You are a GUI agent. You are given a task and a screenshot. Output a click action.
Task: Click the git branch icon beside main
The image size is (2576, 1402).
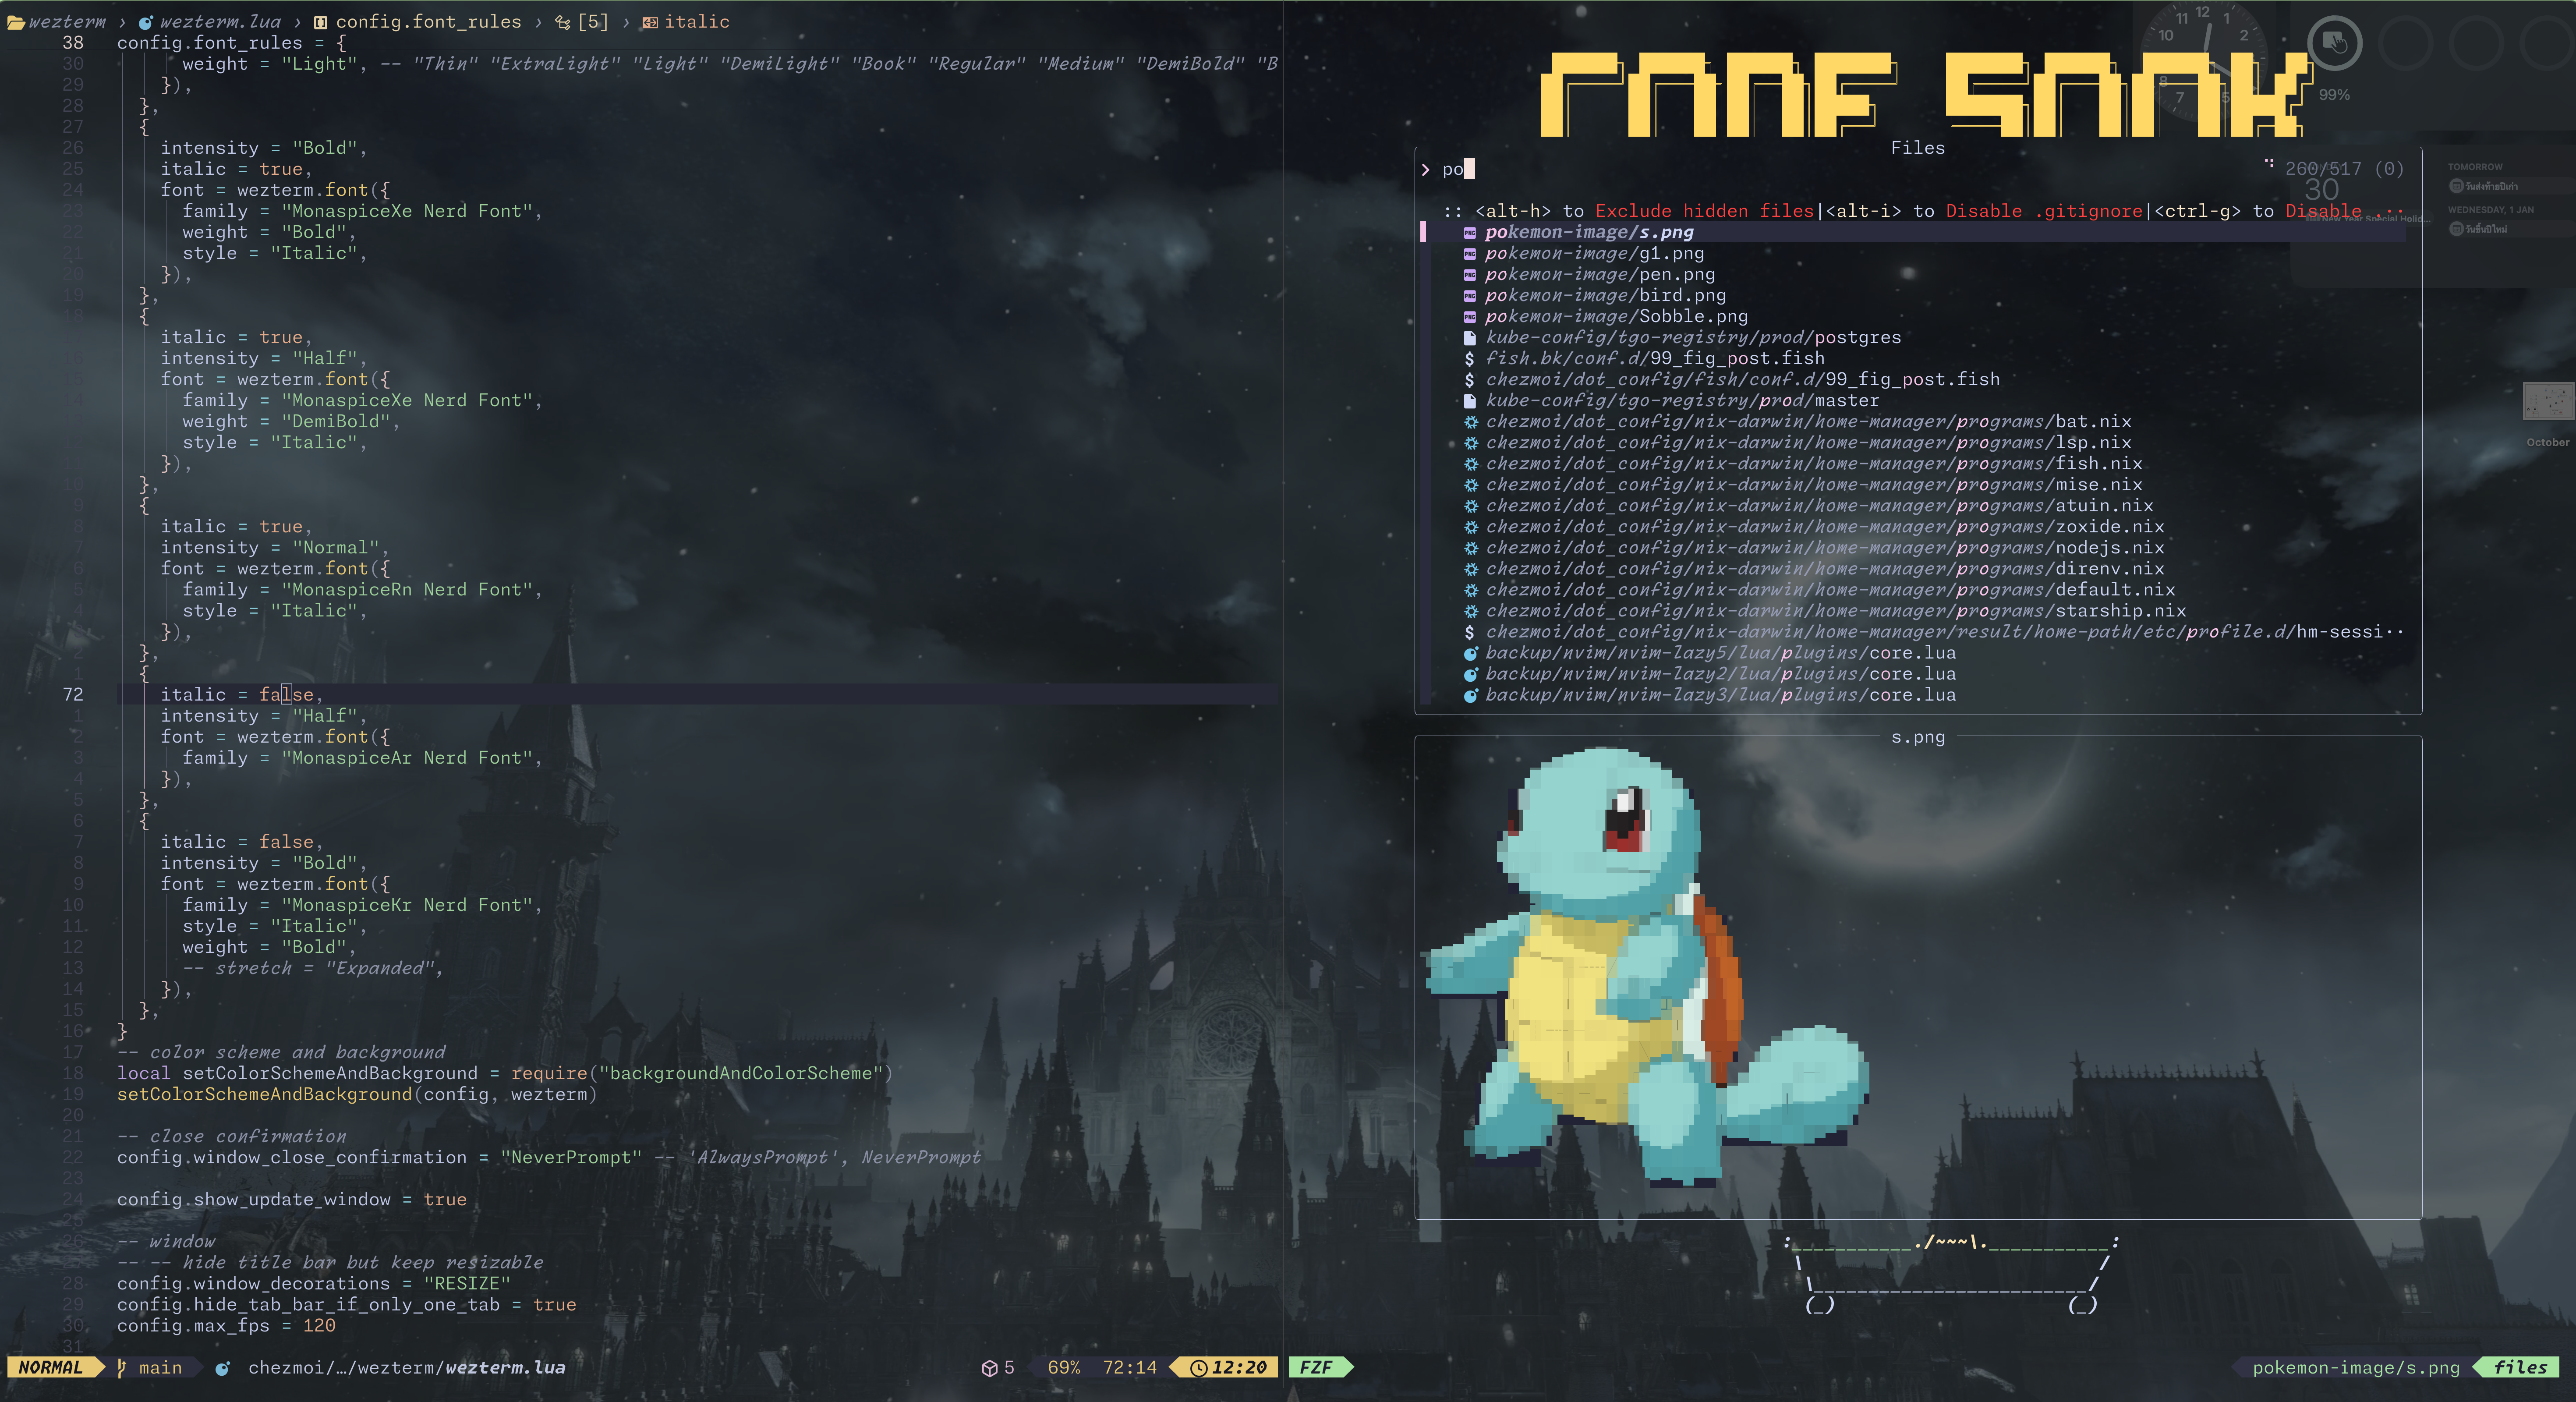tap(121, 1367)
